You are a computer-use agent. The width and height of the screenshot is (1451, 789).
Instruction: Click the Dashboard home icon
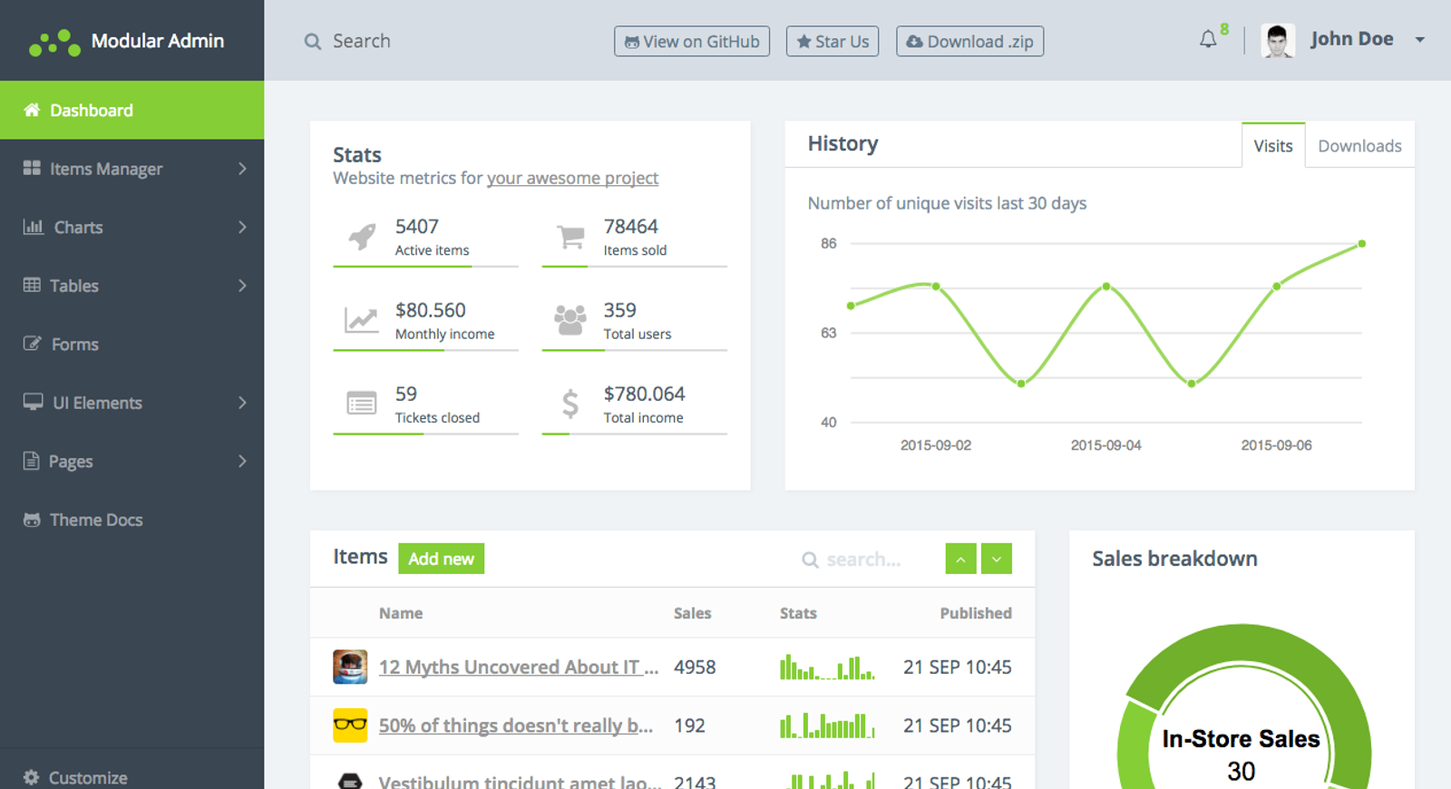[32, 110]
